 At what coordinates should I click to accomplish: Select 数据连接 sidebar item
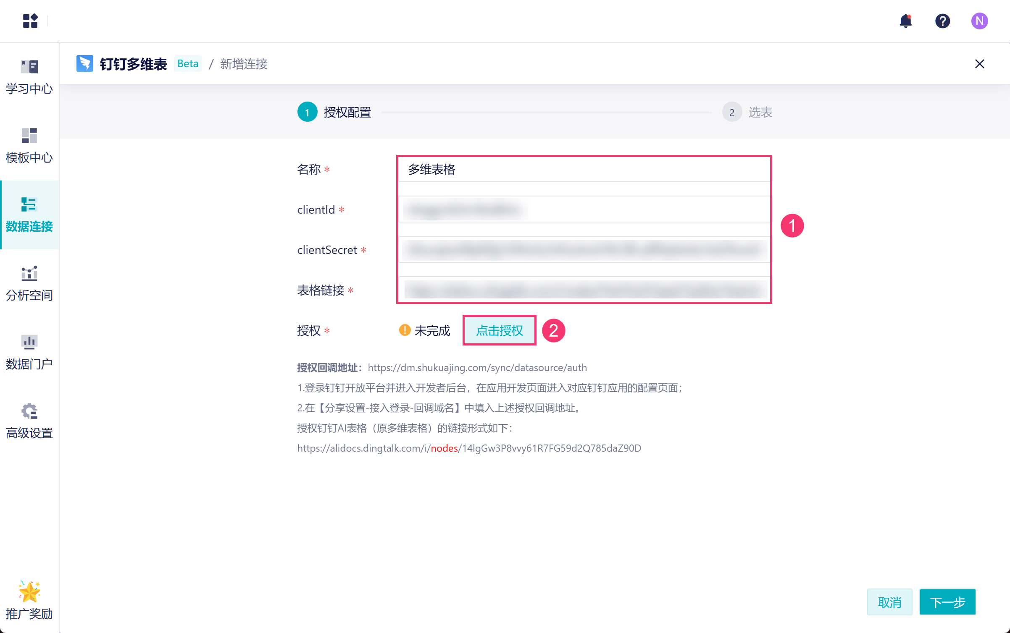point(29,214)
